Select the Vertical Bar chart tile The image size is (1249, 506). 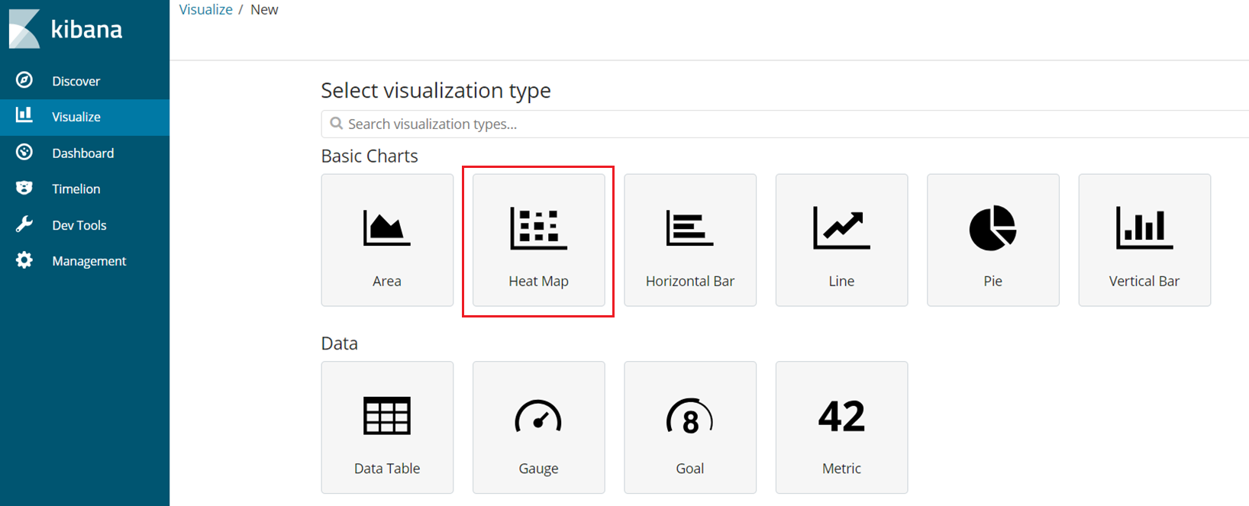point(1144,240)
